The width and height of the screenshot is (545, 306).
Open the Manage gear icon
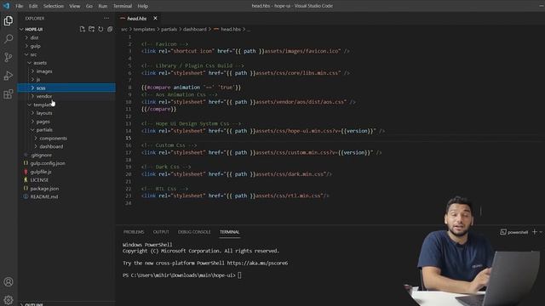9,300
